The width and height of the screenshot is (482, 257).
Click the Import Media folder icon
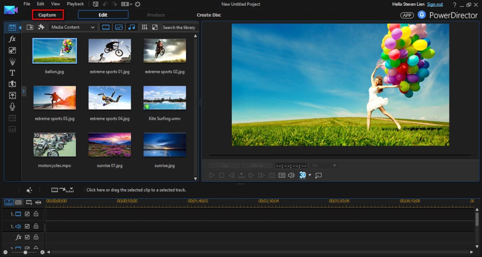(x=30, y=27)
